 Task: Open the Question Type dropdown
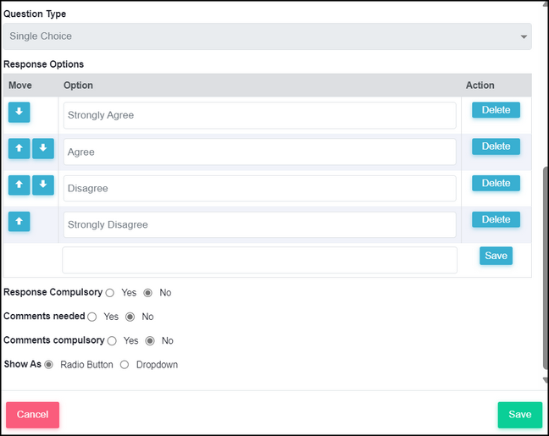[x=268, y=36]
